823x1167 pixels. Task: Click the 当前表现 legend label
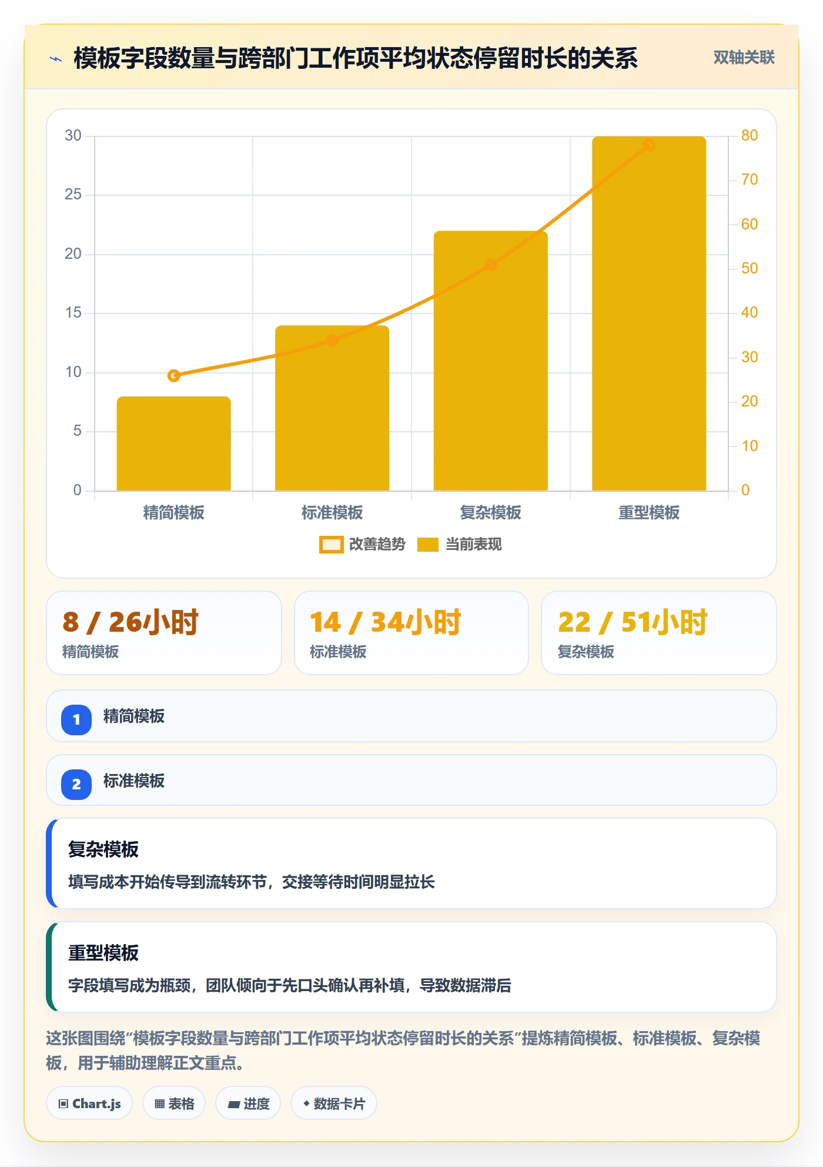coord(473,545)
